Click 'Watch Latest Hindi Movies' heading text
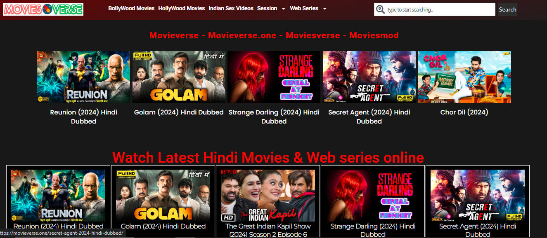The height and width of the screenshot is (238, 547). pos(268,157)
